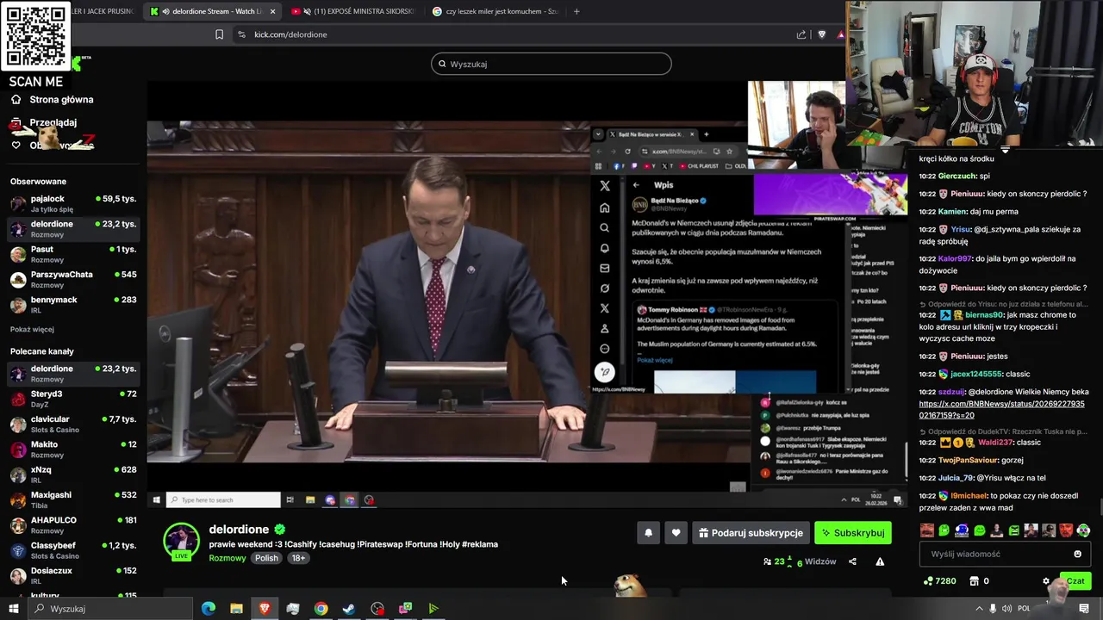Click the 7280 channel points counter
The image size is (1103, 620).
pos(939,581)
